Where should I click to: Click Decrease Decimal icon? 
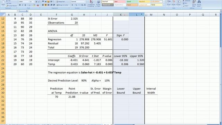85,5
